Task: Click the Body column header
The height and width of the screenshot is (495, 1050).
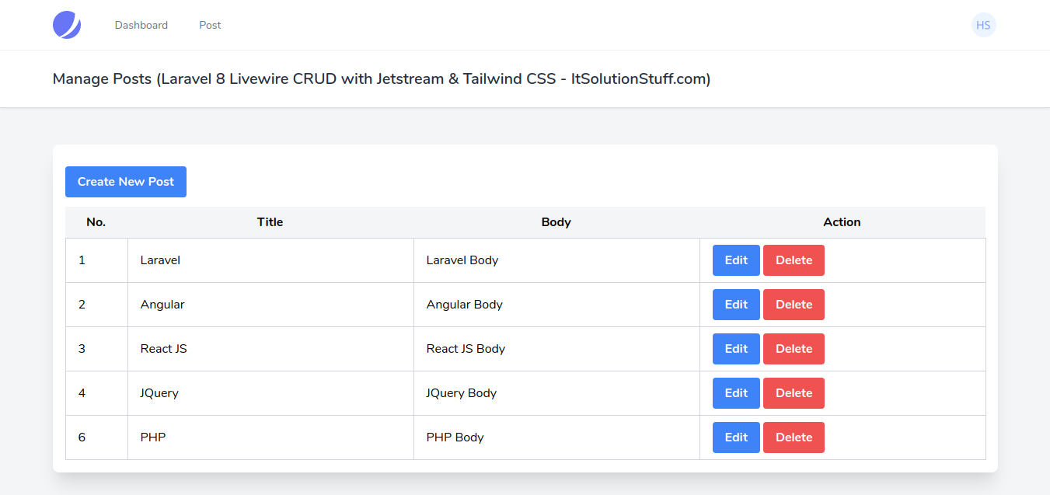Action: [x=556, y=221]
